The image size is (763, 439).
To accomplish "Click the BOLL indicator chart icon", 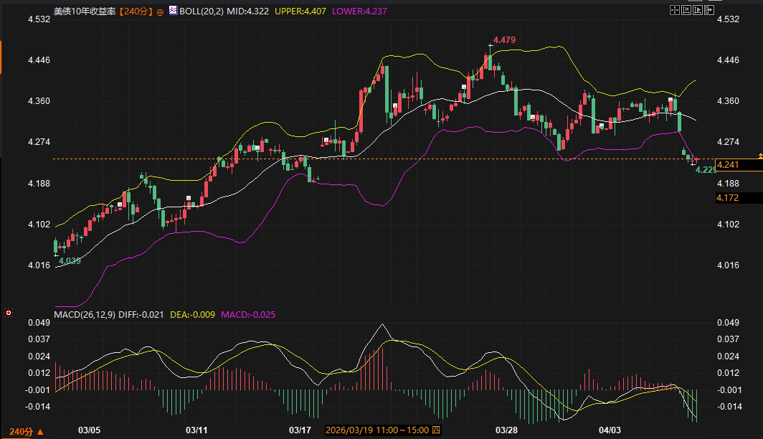I will point(173,10).
